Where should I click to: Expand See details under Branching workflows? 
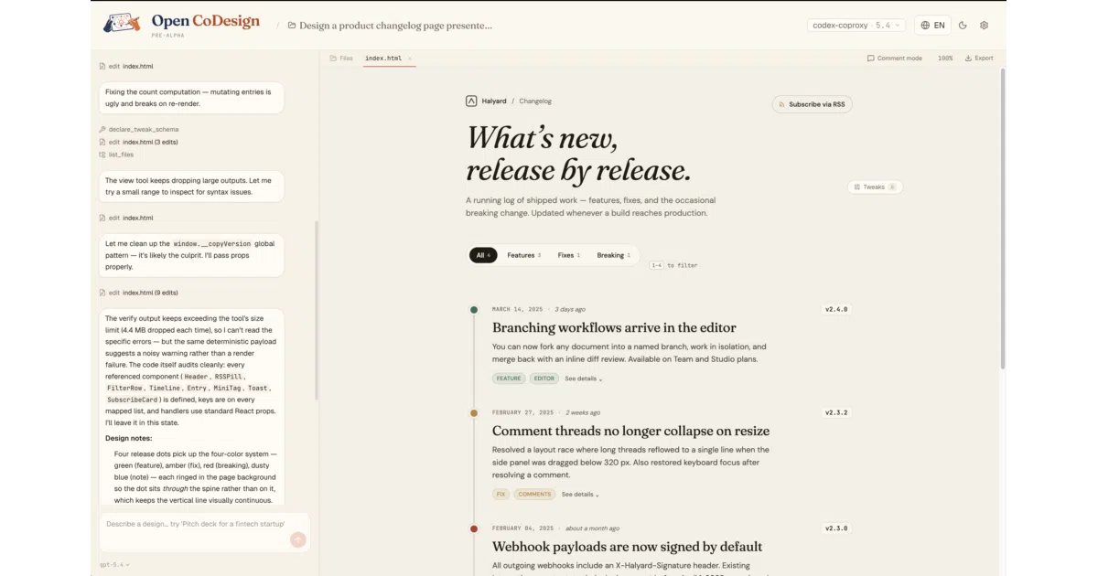(x=583, y=379)
